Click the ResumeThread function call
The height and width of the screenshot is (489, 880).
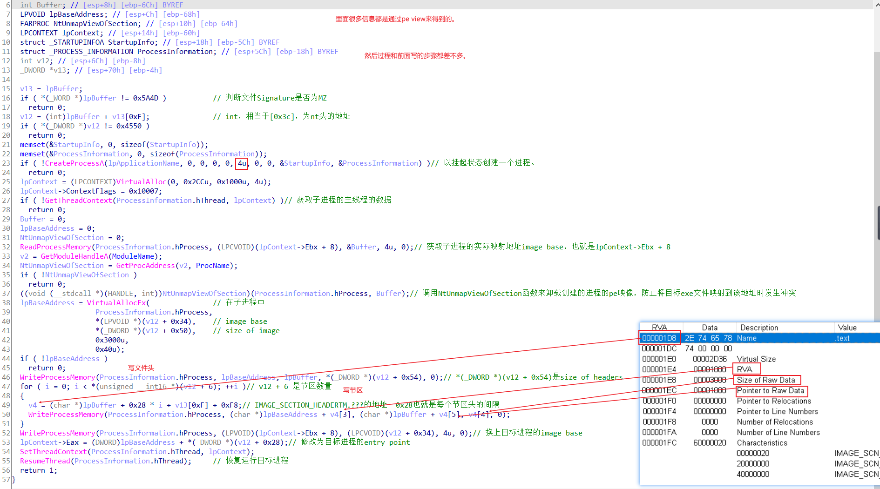coord(45,461)
